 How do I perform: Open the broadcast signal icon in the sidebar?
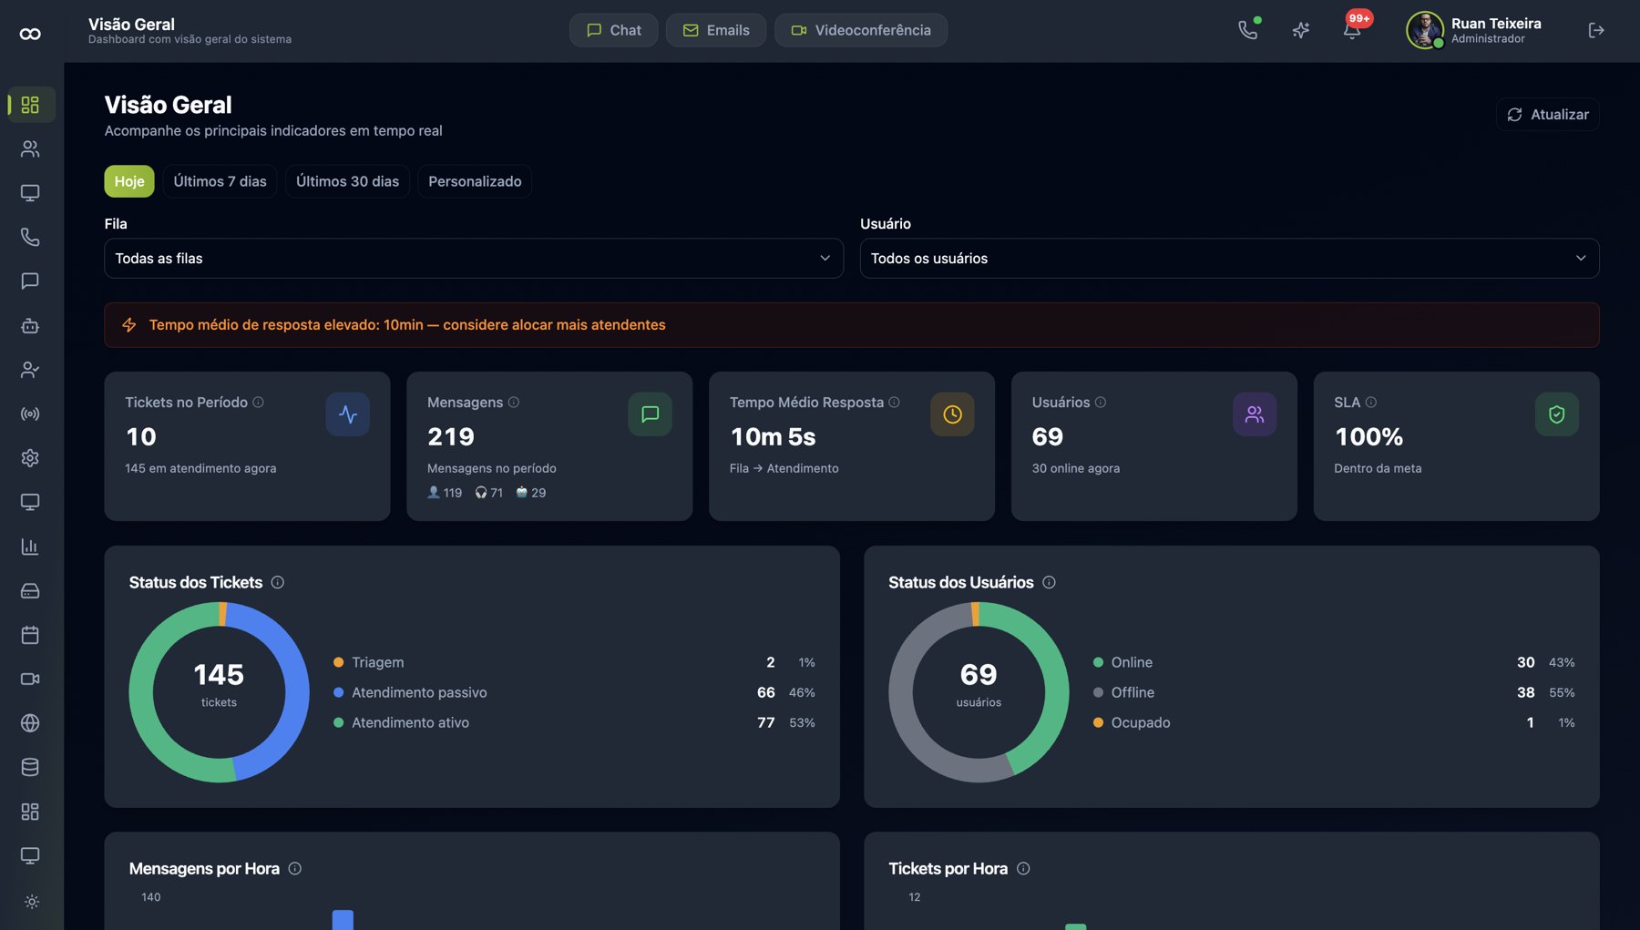pyautogui.click(x=30, y=414)
